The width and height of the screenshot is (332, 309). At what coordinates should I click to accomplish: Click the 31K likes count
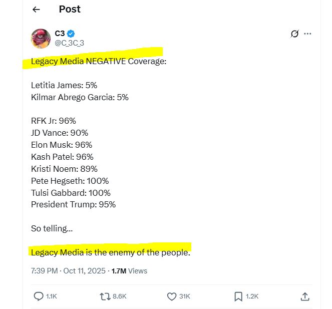tap(185, 296)
